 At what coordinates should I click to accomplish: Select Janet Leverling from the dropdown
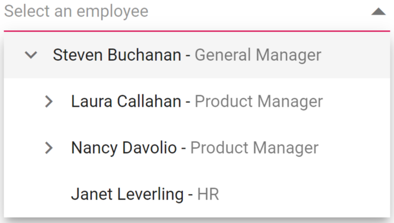pos(127,195)
